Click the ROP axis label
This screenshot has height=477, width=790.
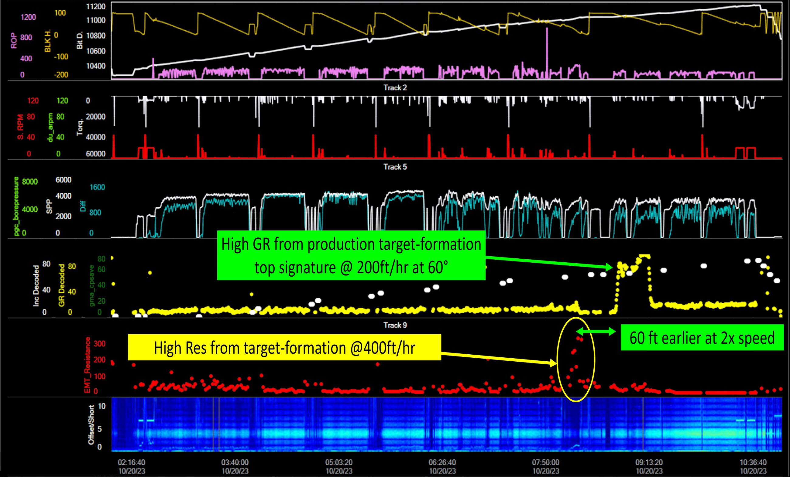[14, 41]
